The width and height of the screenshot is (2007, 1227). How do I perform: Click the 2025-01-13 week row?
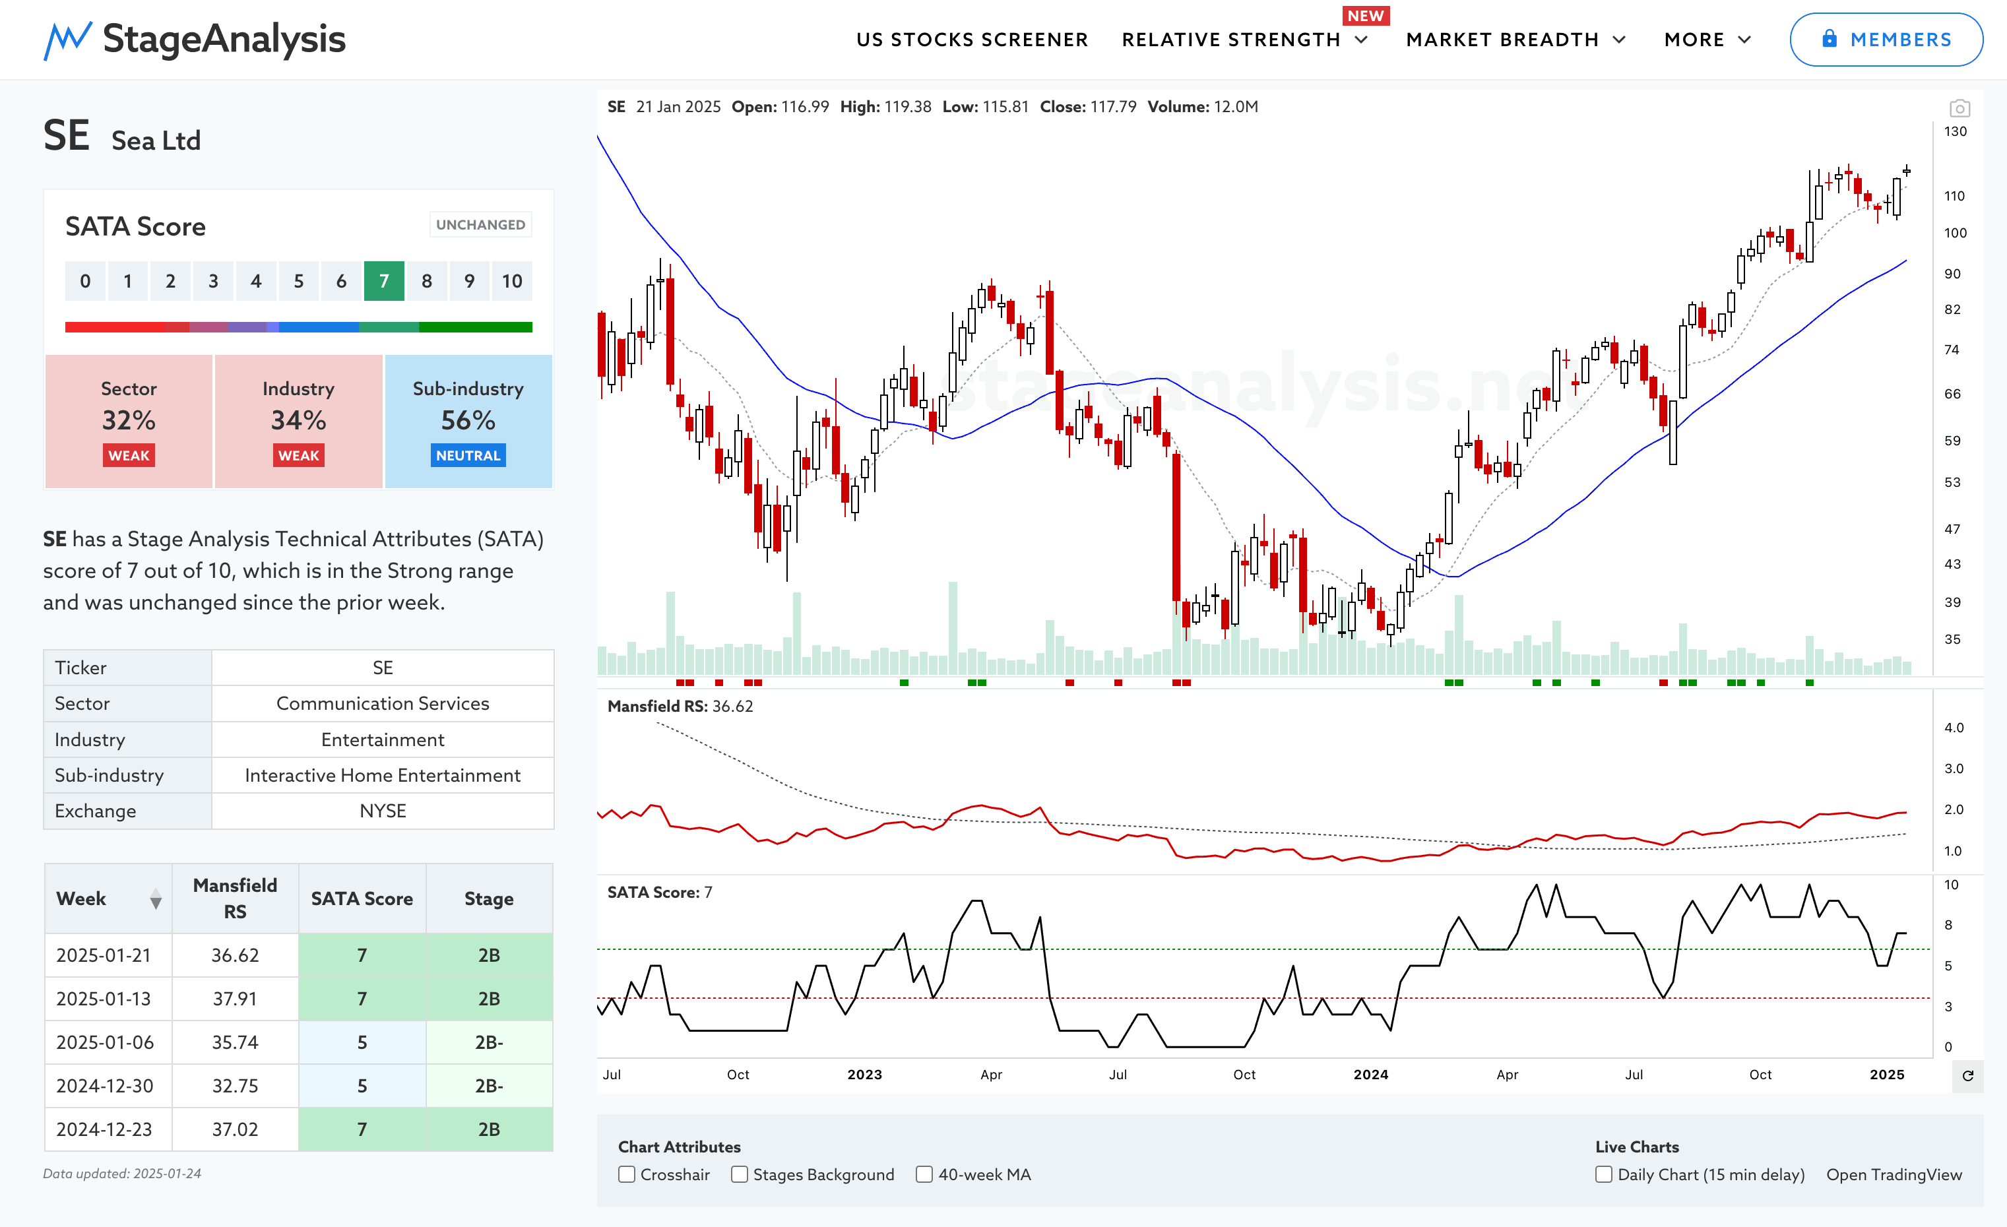tap(298, 999)
